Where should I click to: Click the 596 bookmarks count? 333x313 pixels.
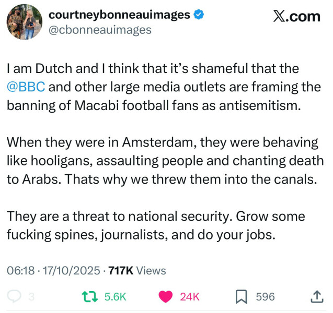(x=265, y=297)
